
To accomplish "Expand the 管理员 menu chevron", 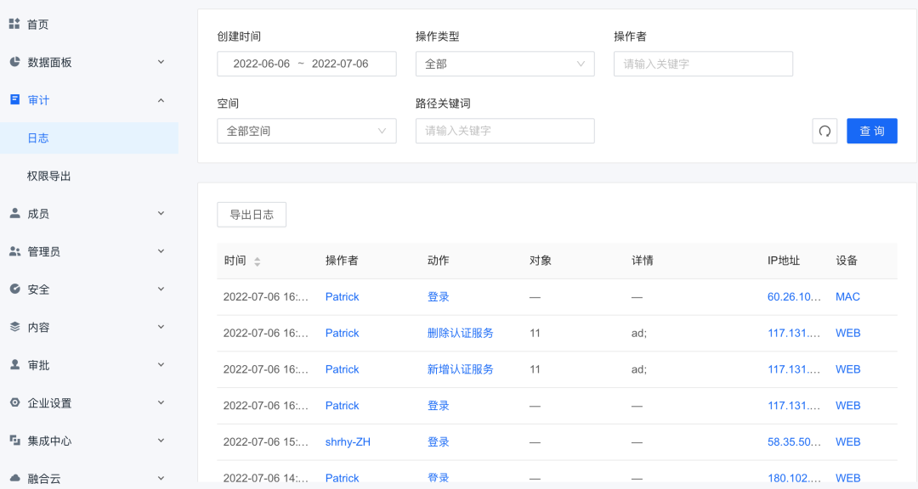I will [x=161, y=251].
